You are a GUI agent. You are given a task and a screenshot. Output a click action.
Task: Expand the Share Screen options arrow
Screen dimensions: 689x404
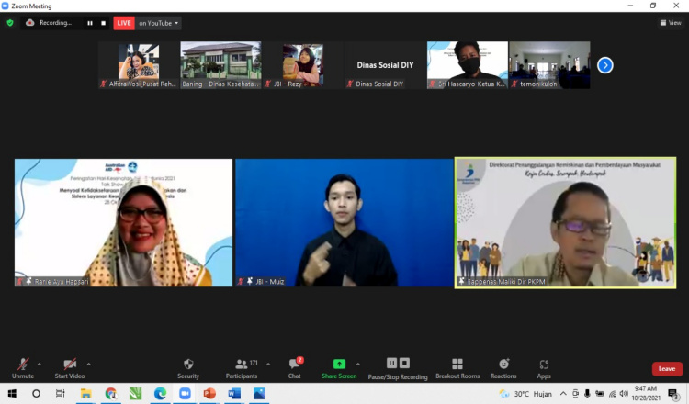(358, 364)
